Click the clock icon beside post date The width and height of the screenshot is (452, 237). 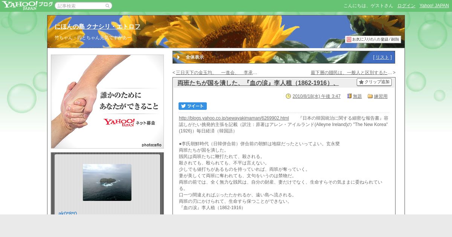(289, 96)
